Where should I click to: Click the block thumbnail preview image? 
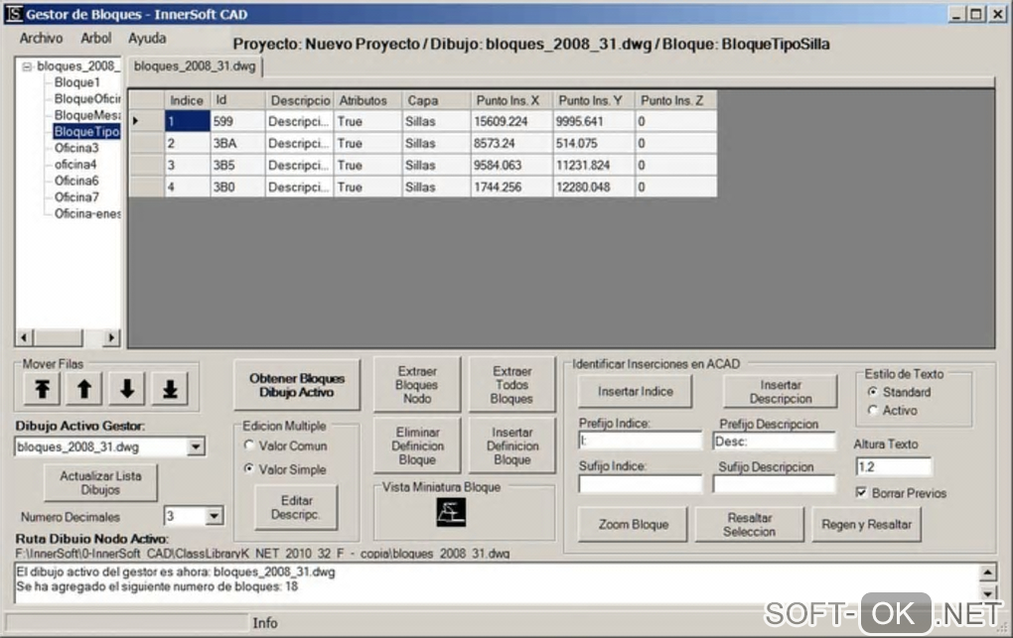tap(451, 512)
